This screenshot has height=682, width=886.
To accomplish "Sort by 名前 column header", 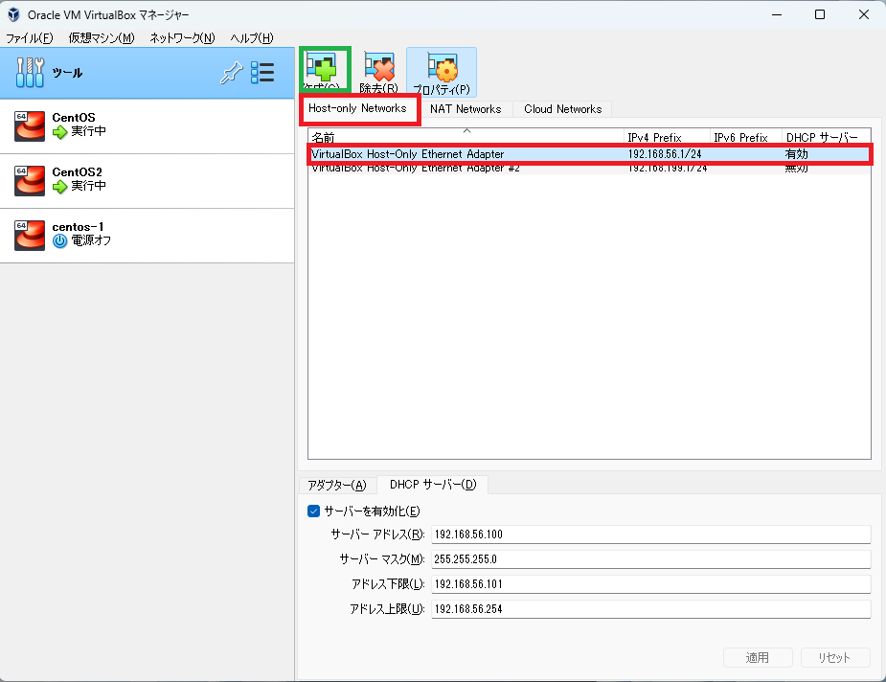I will pos(466,137).
